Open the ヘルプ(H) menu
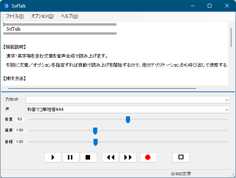236x178 pixels. coord(70,16)
